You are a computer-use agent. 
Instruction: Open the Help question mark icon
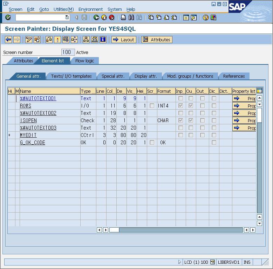pyautogui.click(x=206, y=18)
